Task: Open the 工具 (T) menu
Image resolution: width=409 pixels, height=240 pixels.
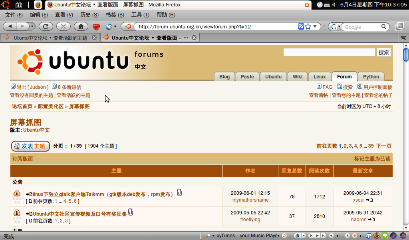Action: pos(140,15)
